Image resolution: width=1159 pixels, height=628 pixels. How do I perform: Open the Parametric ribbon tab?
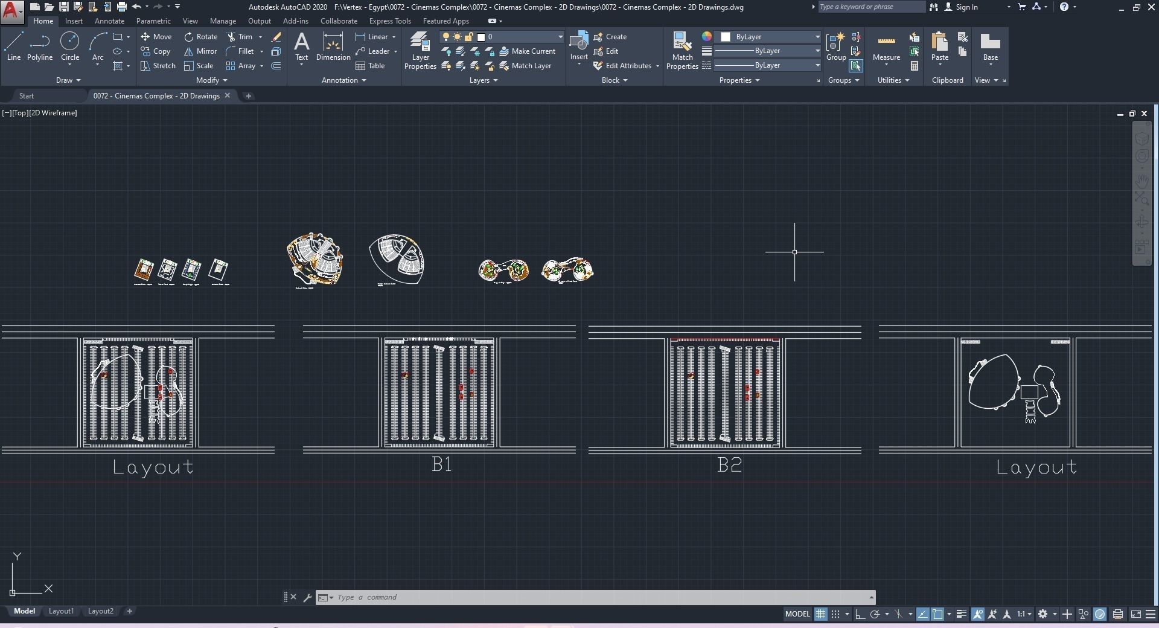[x=153, y=21]
